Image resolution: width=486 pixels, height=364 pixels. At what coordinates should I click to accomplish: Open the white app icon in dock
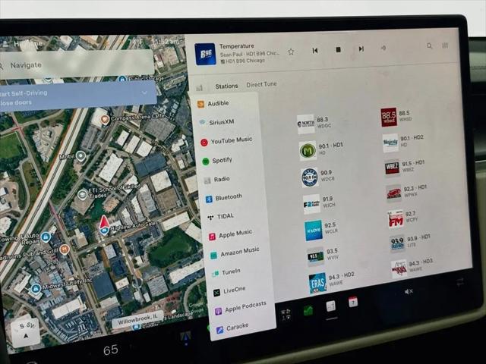(331, 306)
